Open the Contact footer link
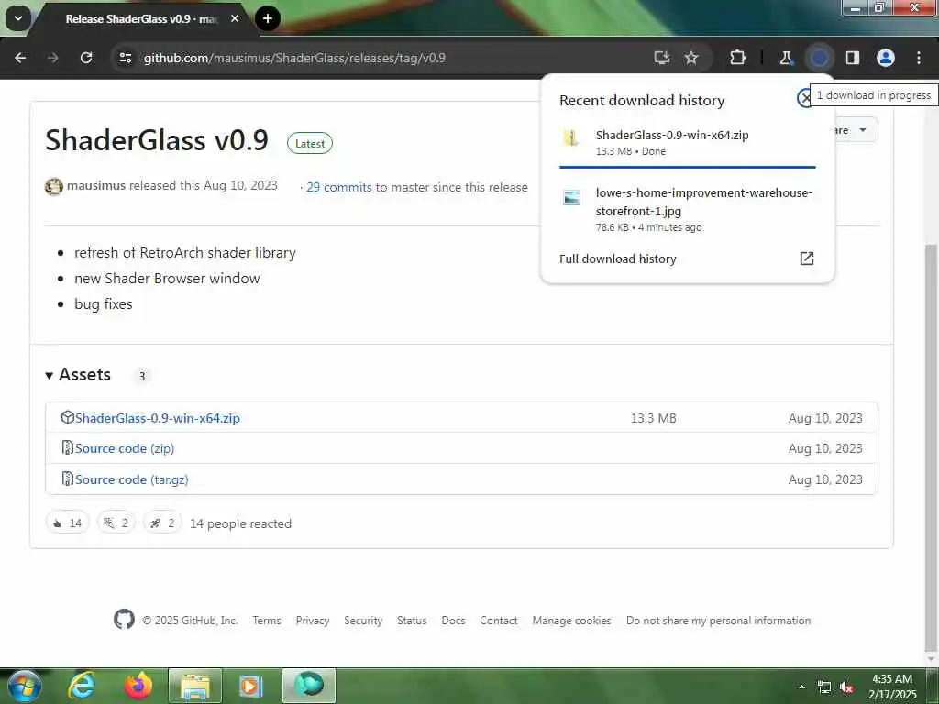This screenshot has height=704, width=939. coord(498,621)
